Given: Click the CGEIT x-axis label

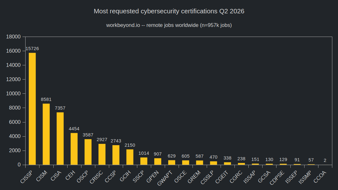Looking at the screenshot, I should coord(222,177).
